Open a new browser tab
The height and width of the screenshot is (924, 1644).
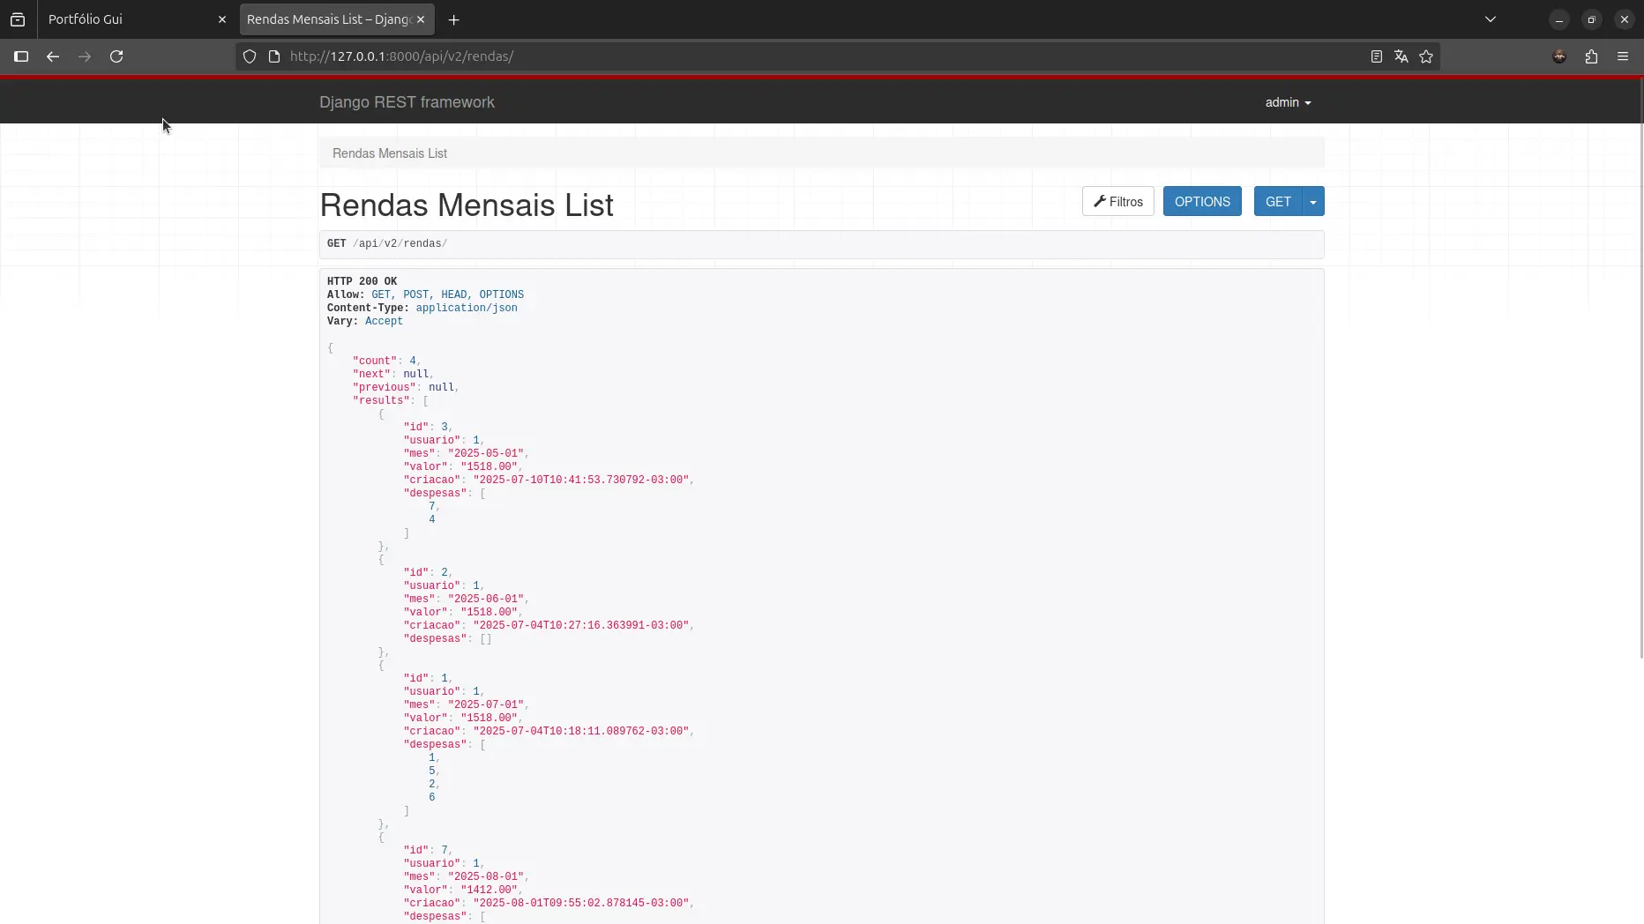point(453,19)
